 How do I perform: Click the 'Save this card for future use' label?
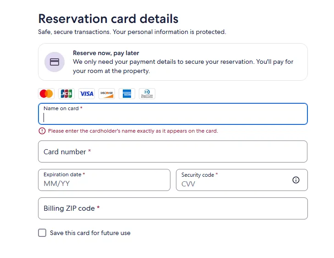click(x=90, y=233)
